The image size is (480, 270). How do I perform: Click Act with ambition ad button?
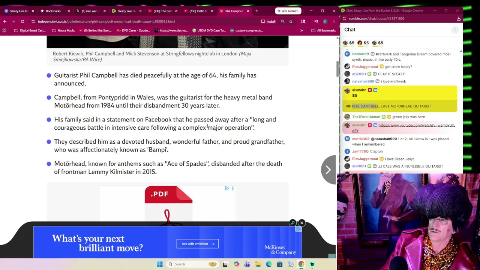pyautogui.click(x=197, y=244)
